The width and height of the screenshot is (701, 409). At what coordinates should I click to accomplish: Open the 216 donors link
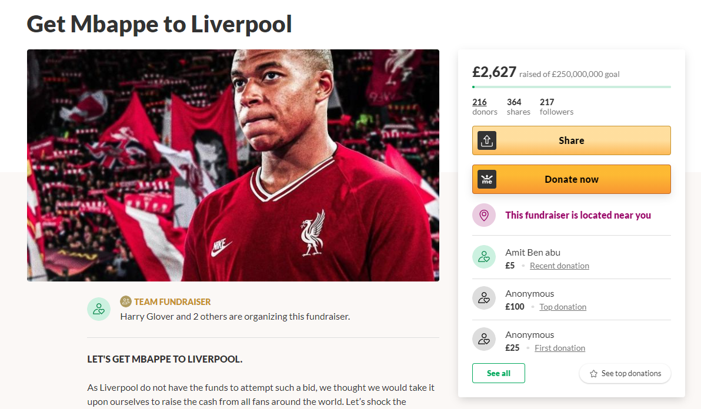tap(479, 102)
